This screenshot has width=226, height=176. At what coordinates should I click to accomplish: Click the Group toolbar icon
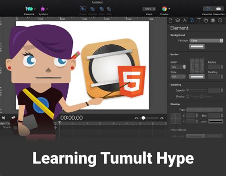coord(82,9)
